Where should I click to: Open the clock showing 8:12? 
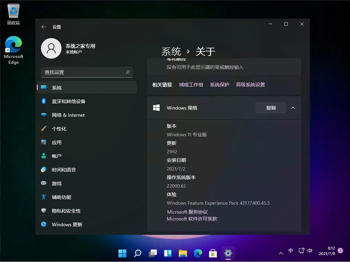tap(327, 251)
